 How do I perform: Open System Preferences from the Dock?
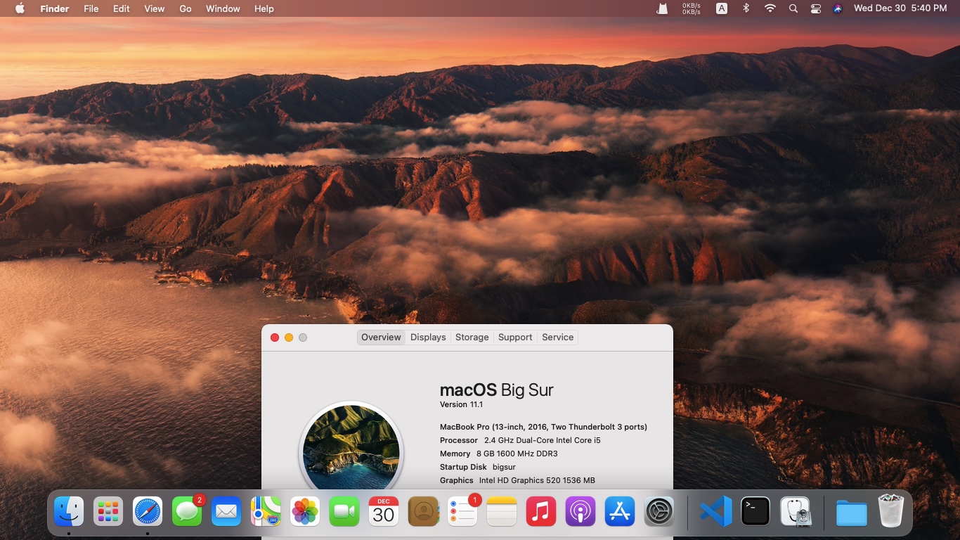tap(659, 511)
